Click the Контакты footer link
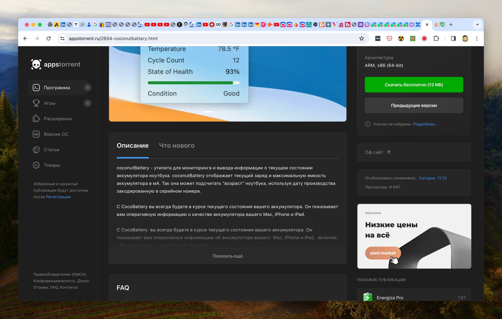502x319 pixels. (69, 287)
